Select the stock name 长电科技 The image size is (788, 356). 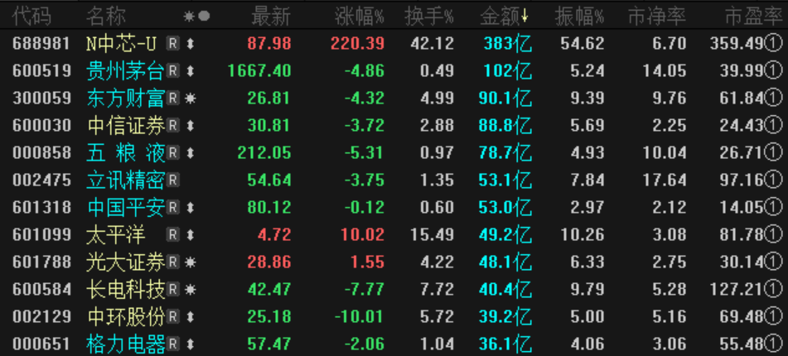[x=126, y=289]
